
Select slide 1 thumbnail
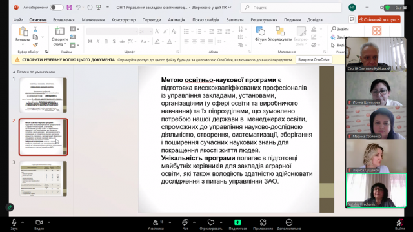click(43, 95)
